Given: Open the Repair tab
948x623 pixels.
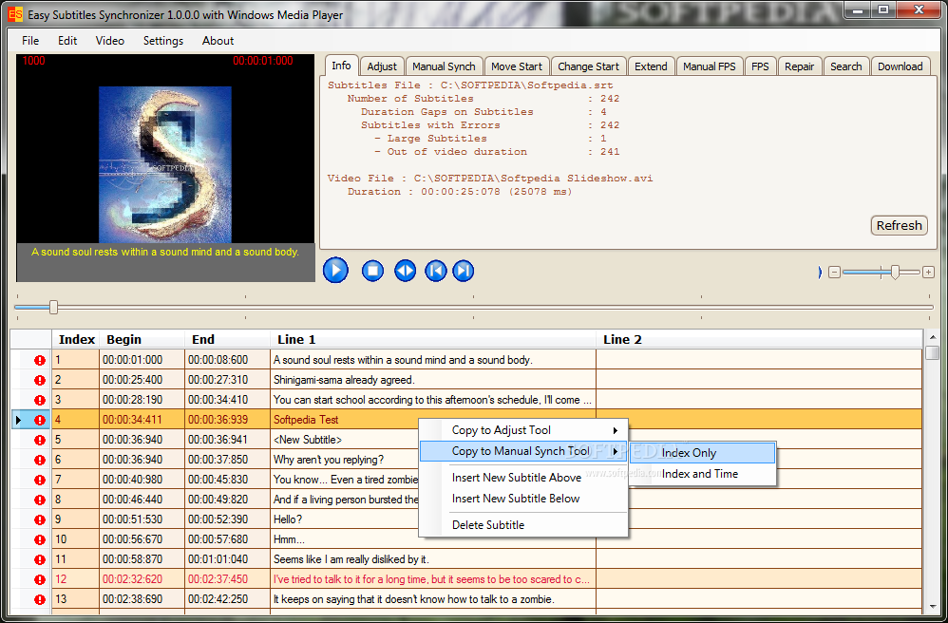Looking at the screenshot, I should (x=799, y=66).
